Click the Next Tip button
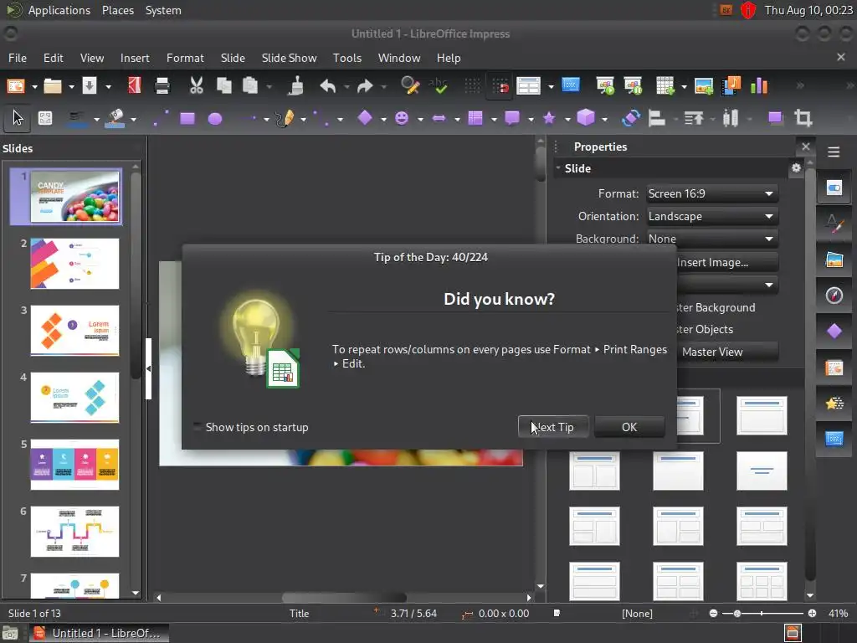857x643 pixels. click(553, 427)
